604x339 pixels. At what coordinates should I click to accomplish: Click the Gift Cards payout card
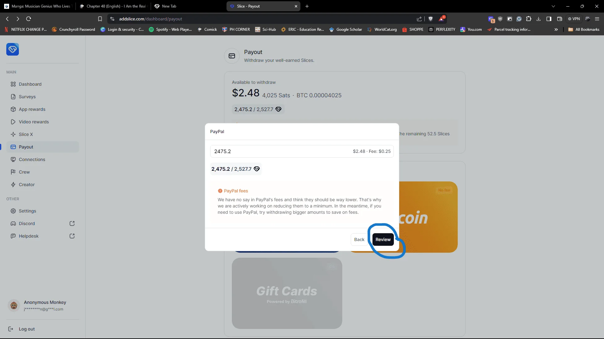[x=287, y=293]
